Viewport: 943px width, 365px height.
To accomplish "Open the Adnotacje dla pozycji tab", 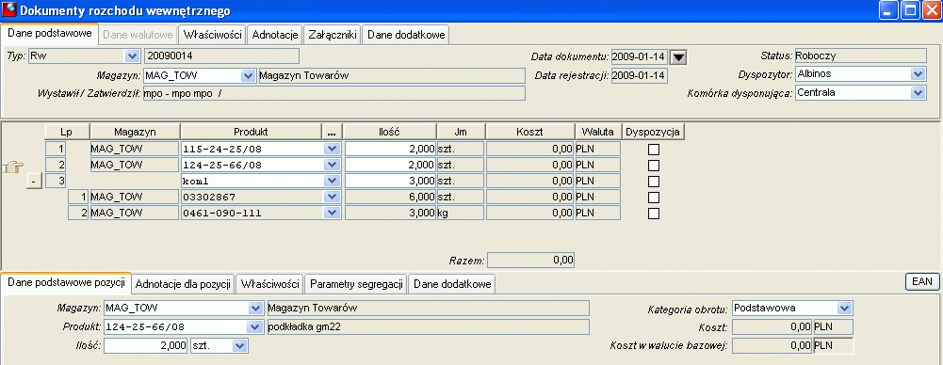I will pyautogui.click(x=184, y=283).
